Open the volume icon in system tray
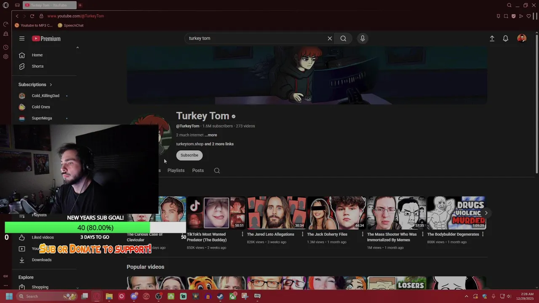539x303 pixels. pyautogui.click(x=509, y=296)
